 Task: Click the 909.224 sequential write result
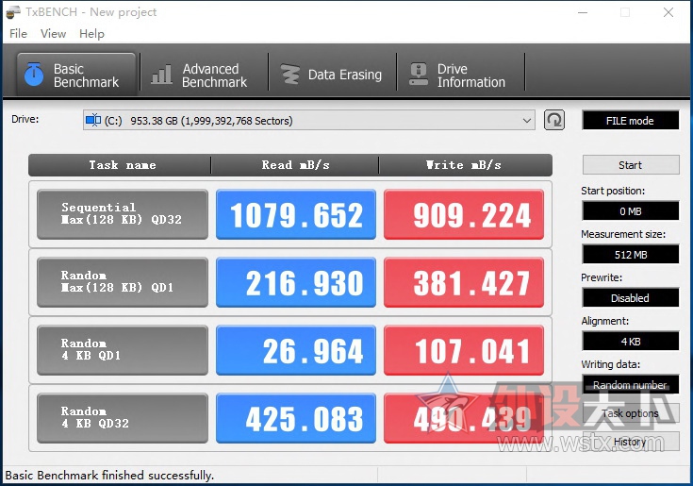[464, 214]
